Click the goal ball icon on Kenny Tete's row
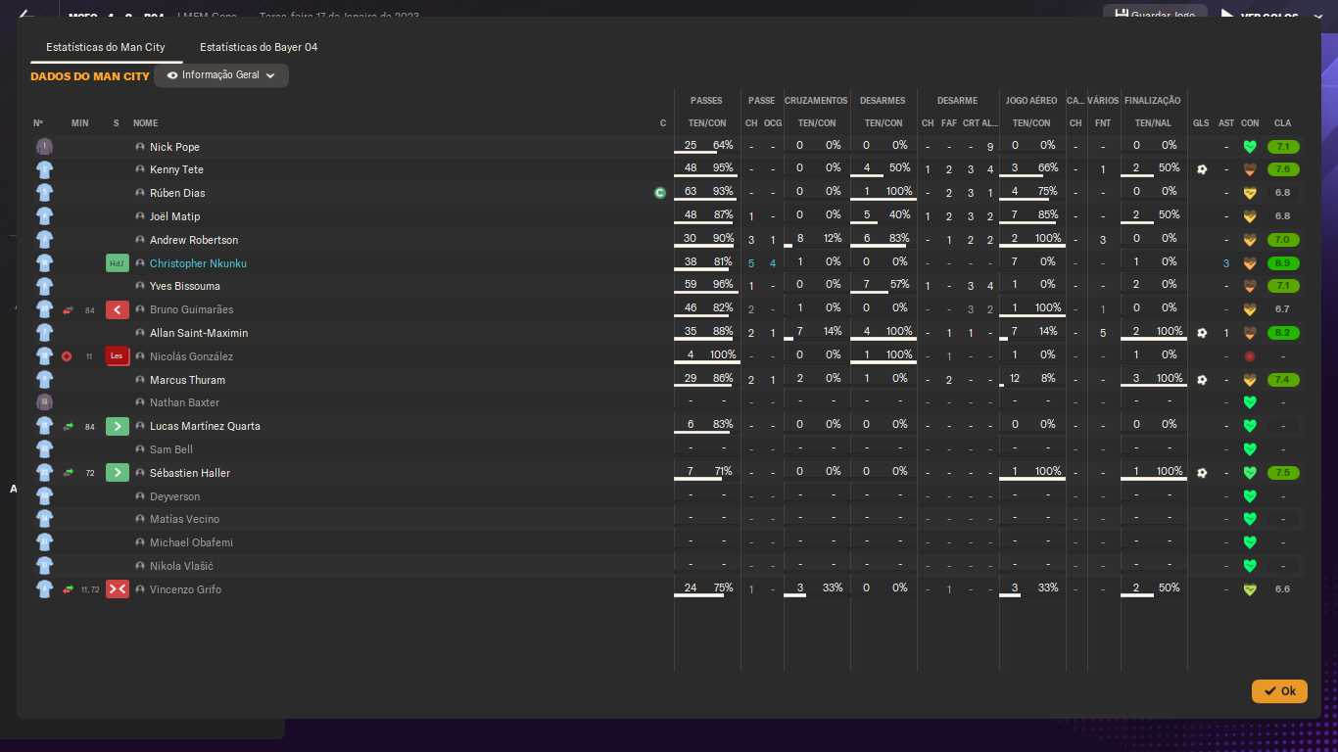 (1202, 169)
